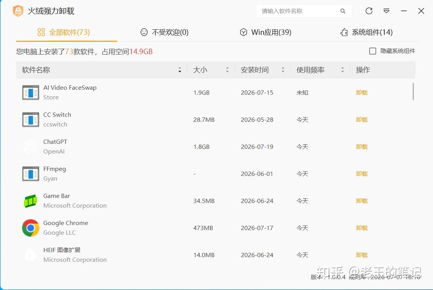
Task: Select the CC Switch name text
Action: tap(57, 114)
